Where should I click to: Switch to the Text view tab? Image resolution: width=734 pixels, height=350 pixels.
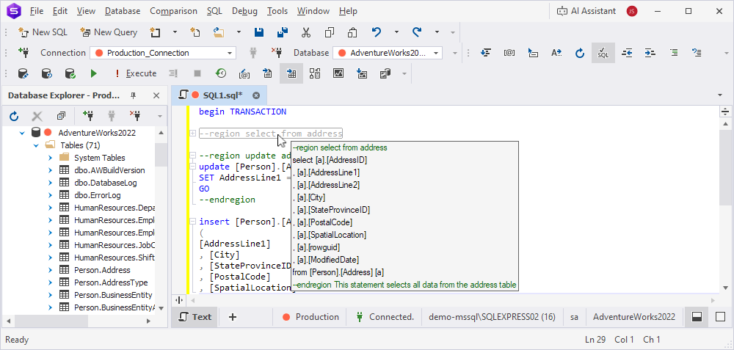(196, 317)
